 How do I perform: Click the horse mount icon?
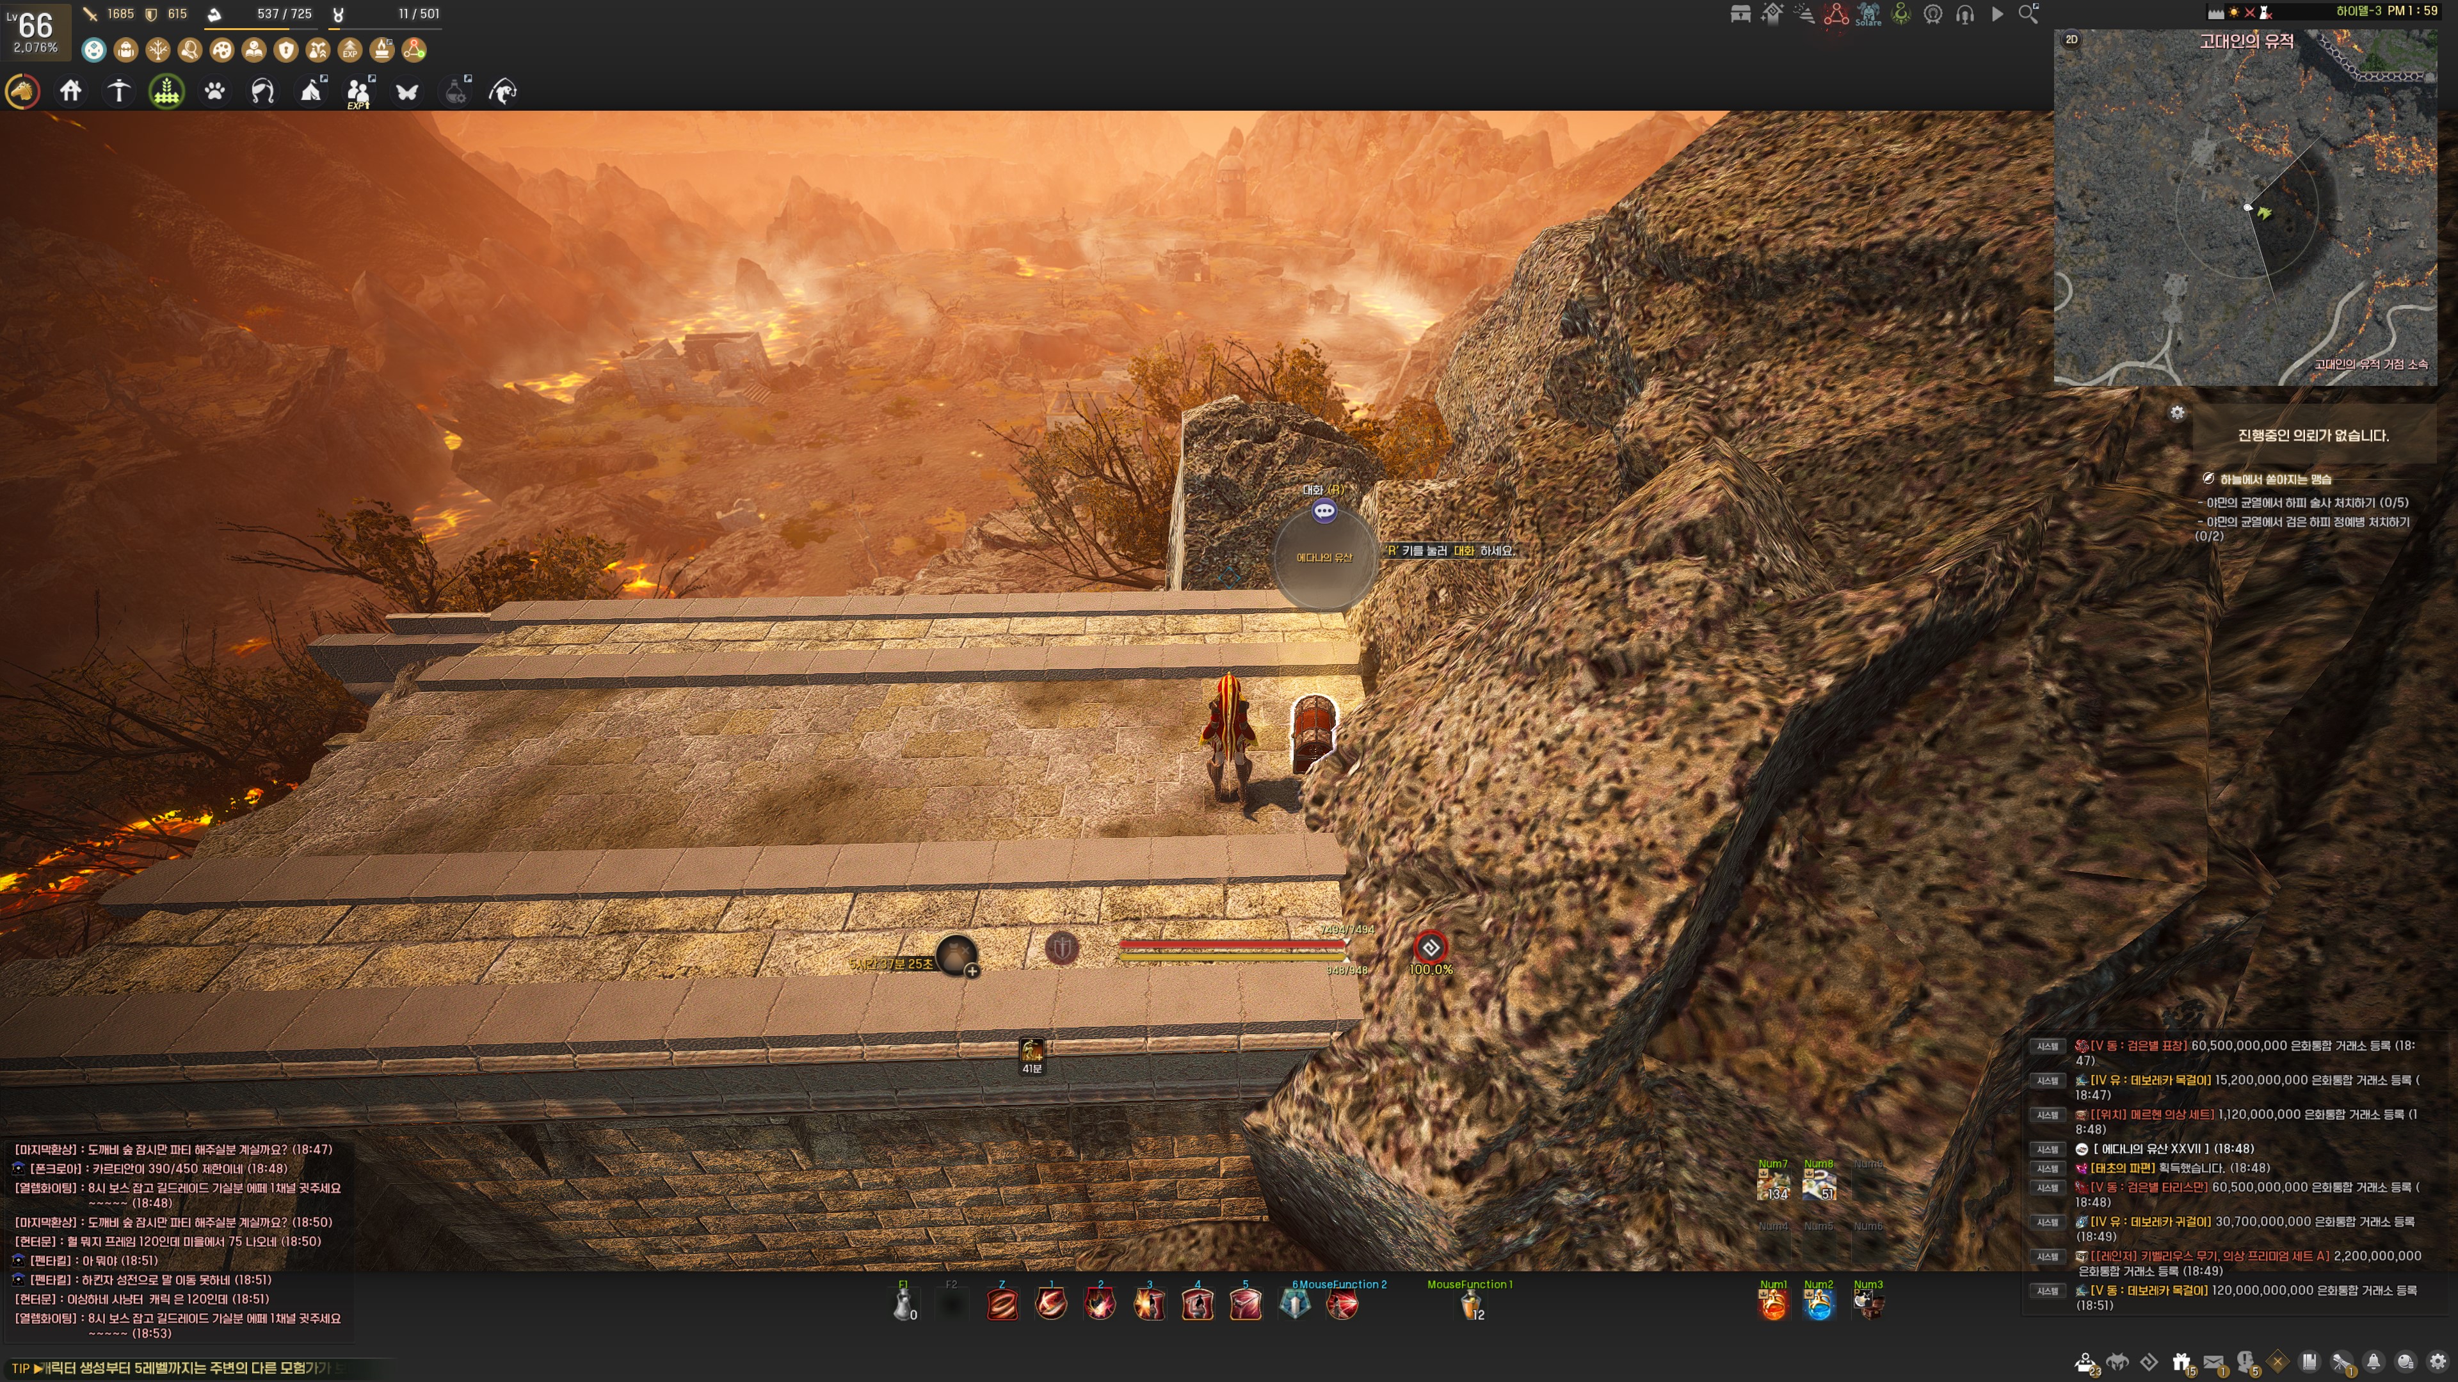click(x=23, y=91)
